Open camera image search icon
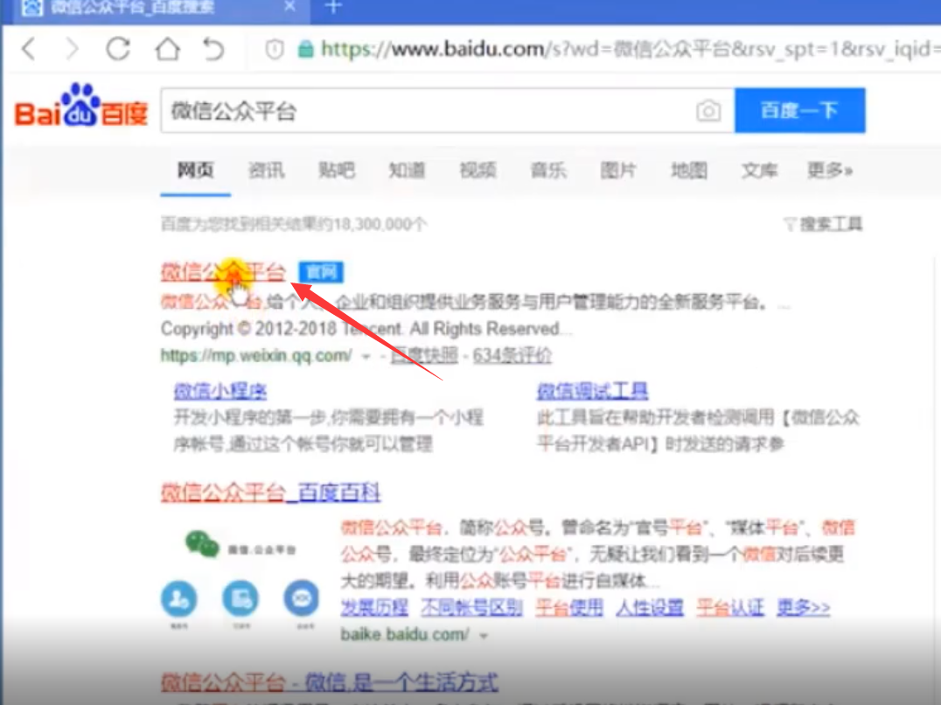The width and height of the screenshot is (941, 705). coord(708,111)
